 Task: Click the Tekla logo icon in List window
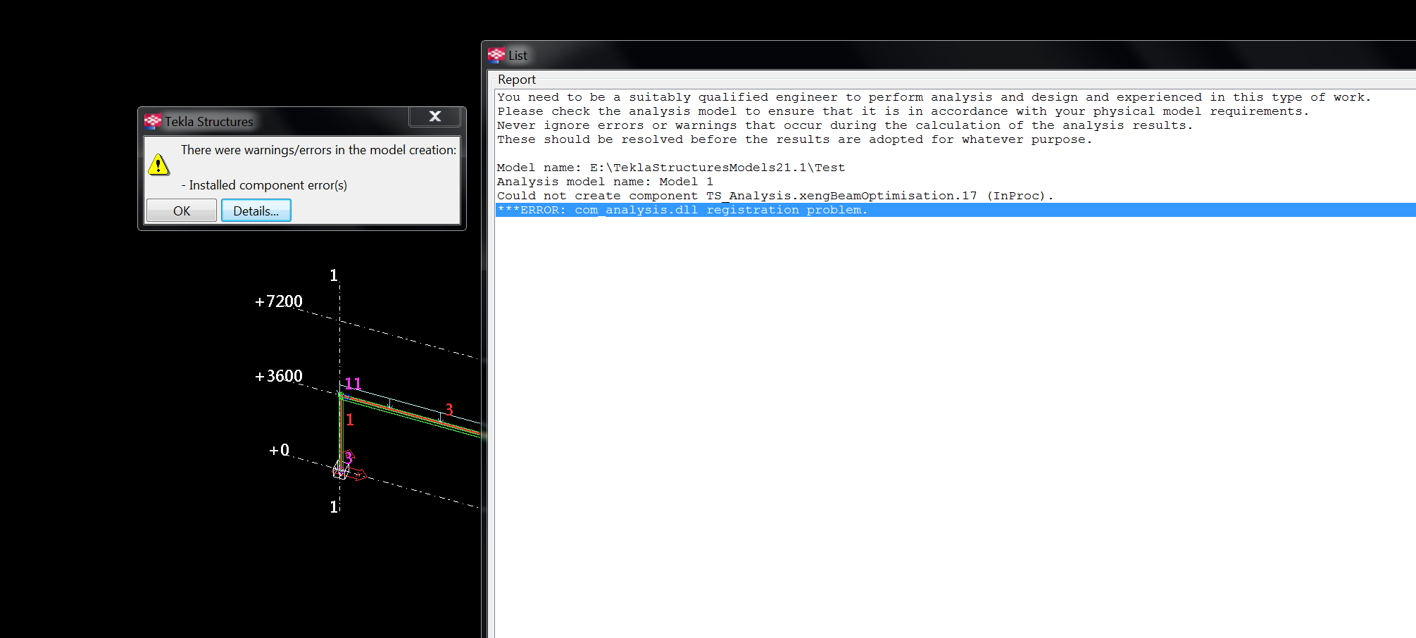pos(496,55)
